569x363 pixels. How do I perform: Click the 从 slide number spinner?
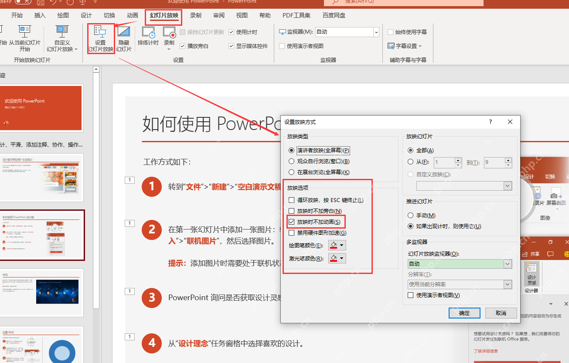[x=458, y=163]
